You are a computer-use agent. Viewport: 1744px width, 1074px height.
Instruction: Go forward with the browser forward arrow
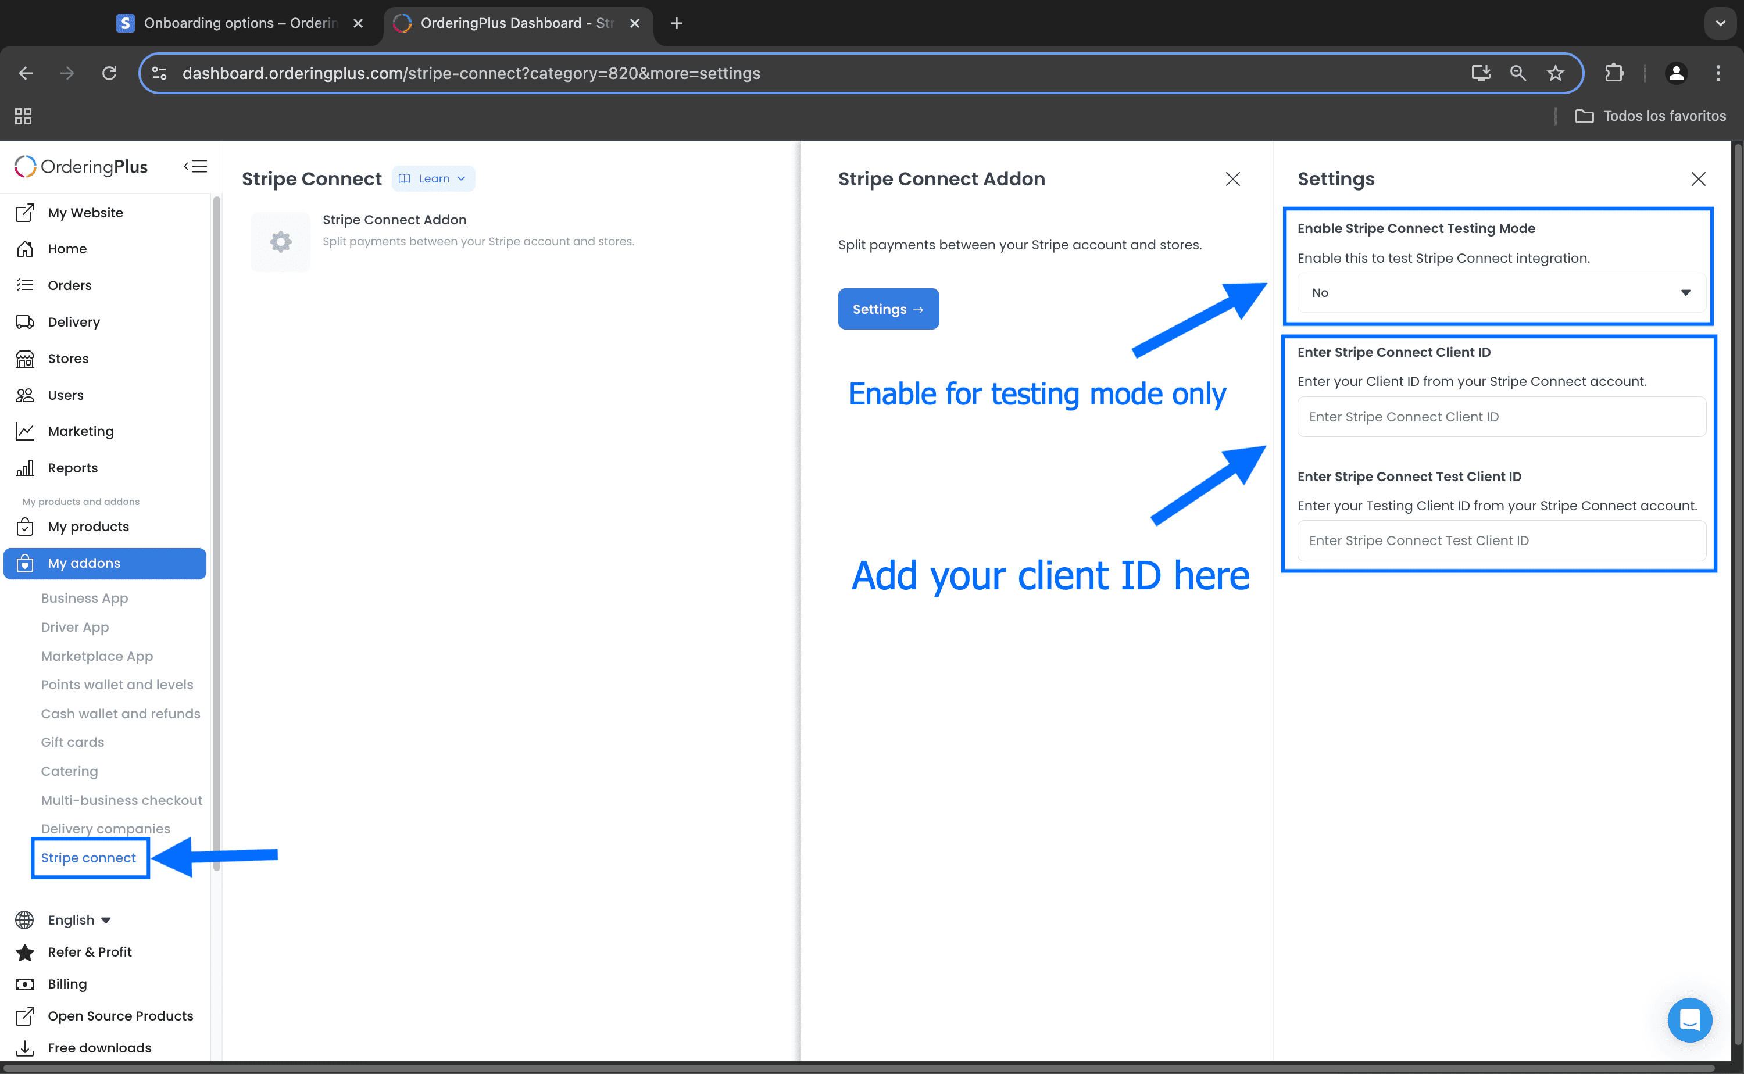click(x=67, y=73)
